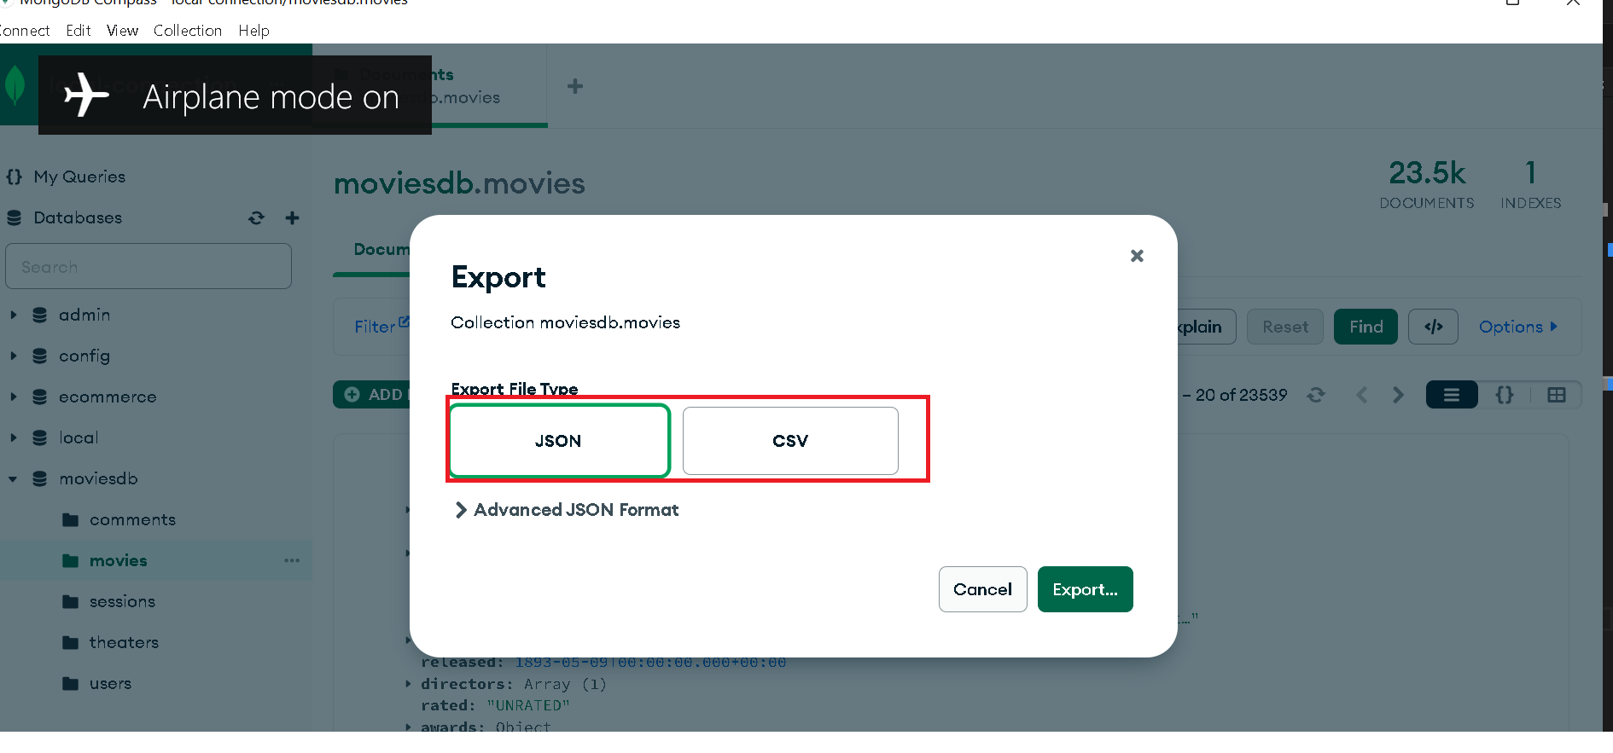Cancel the Export dialog
The width and height of the screenshot is (1613, 753).
982,589
